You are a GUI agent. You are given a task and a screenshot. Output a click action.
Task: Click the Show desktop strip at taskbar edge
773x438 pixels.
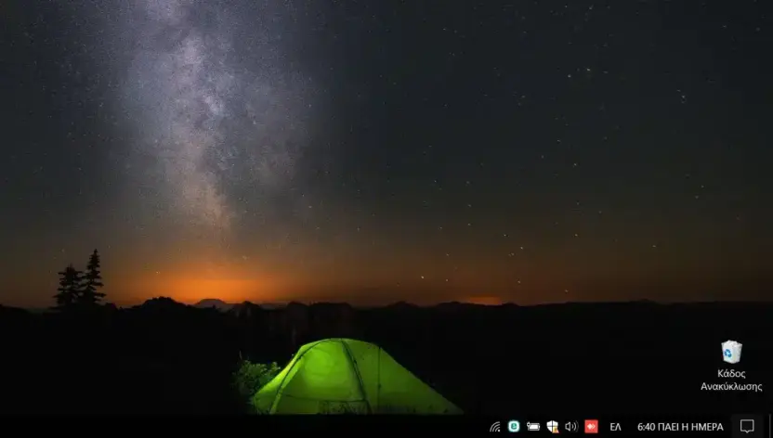pyautogui.click(x=770, y=426)
